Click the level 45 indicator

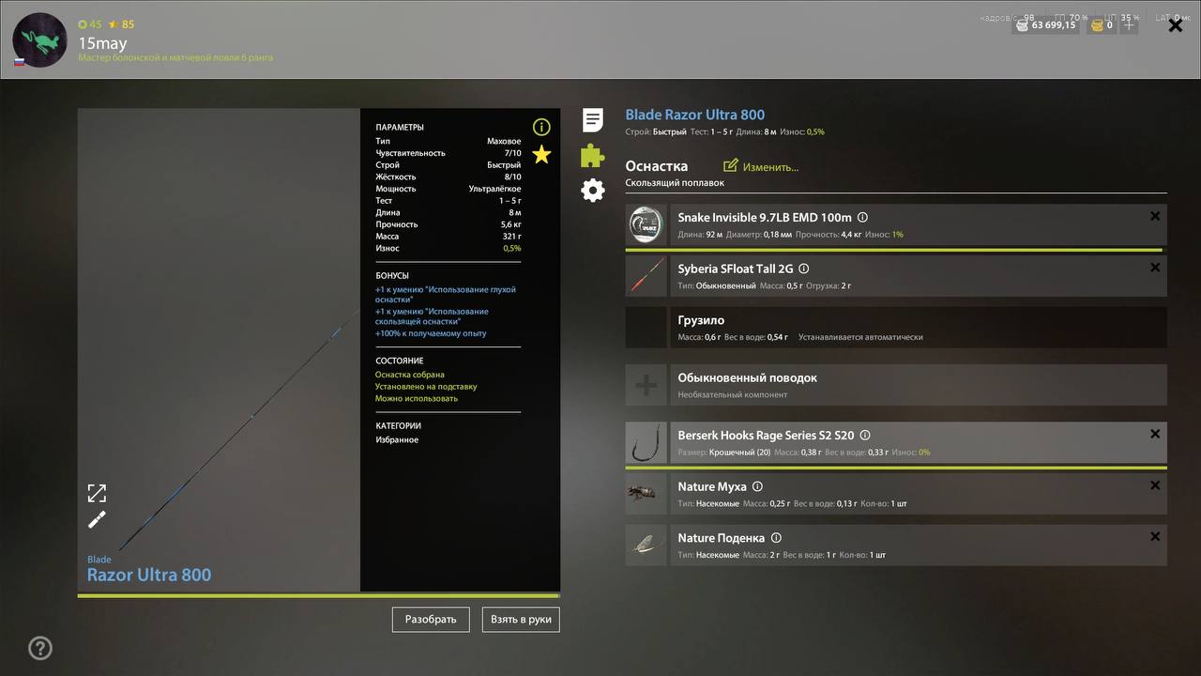point(90,24)
